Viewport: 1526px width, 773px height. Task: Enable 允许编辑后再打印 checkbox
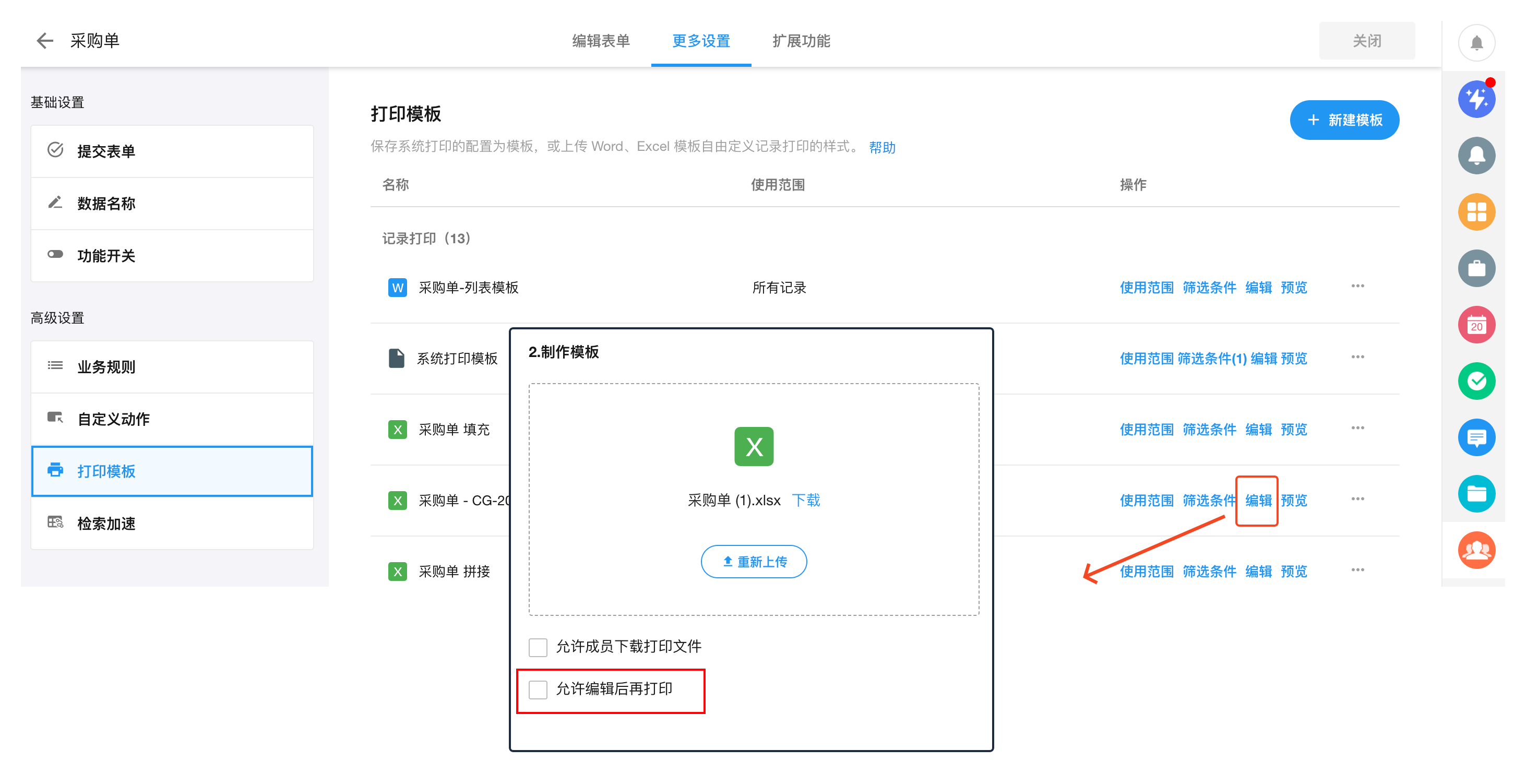pyautogui.click(x=538, y=690)
